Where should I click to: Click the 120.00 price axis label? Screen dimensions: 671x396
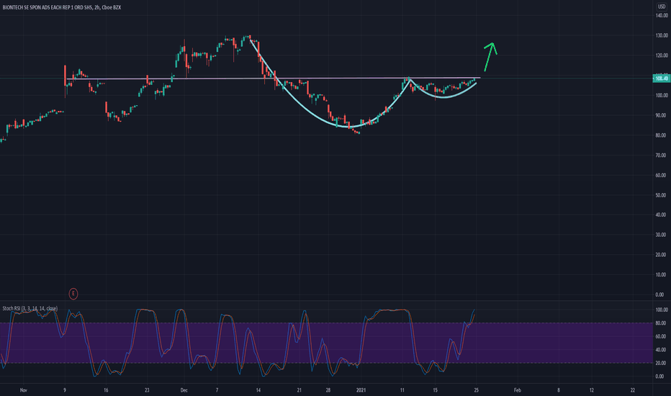click(x=662, y=55)
